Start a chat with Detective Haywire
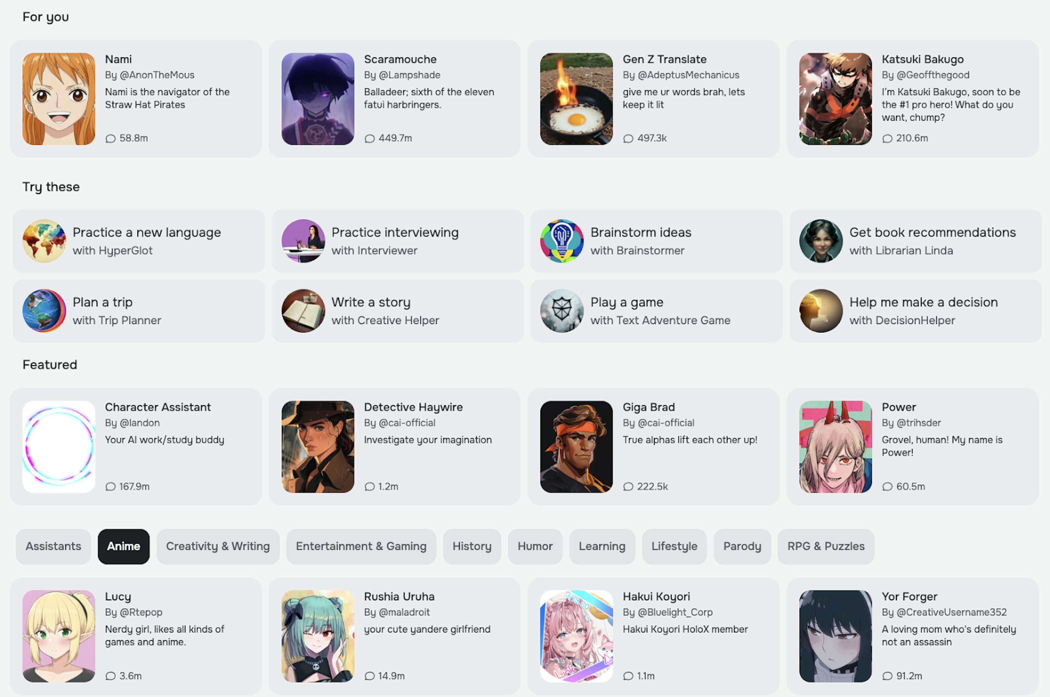 (395, 447)
